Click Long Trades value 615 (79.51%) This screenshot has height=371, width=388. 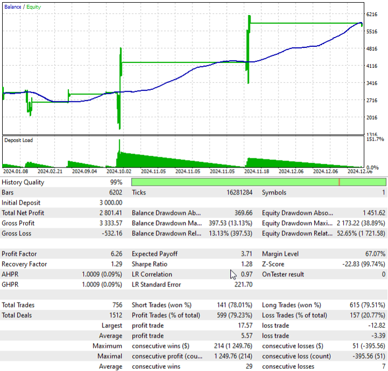coord(368,305)
